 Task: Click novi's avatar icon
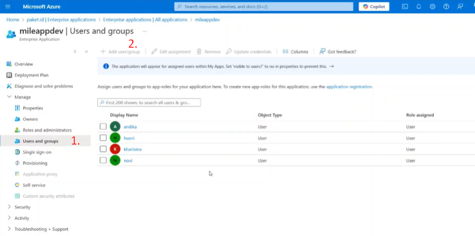coord(115,160)
